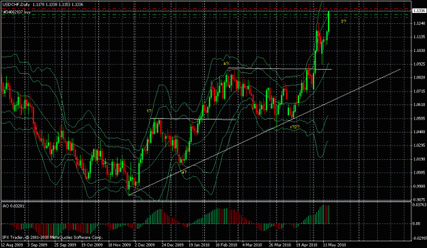Image resolution: width=427 pixels, height=248 pixels.
Task: Select the yellow c?2? wave label
Action: click(x=295, y=126)
